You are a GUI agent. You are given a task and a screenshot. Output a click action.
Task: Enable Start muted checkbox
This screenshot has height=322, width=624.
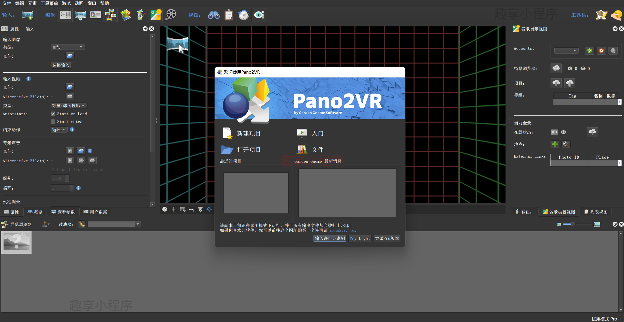pyautogui.click(x=53, y=122)
